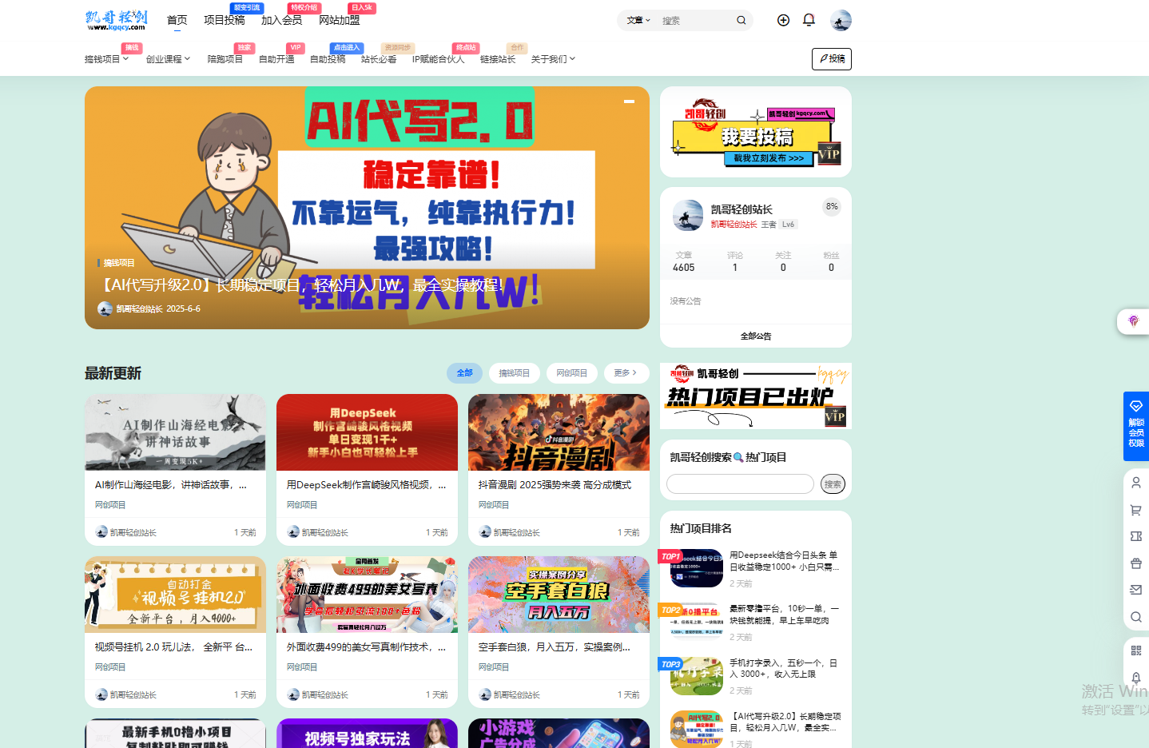
Task: Open the TOP3 手机打字录入 ranking item
Action: click(756, 676)
